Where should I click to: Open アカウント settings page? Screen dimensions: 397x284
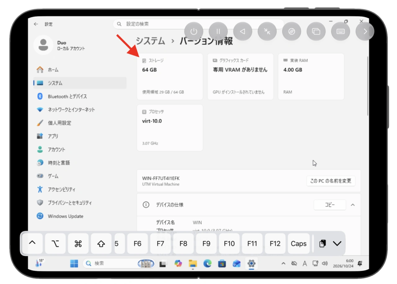tap(80, 150)
